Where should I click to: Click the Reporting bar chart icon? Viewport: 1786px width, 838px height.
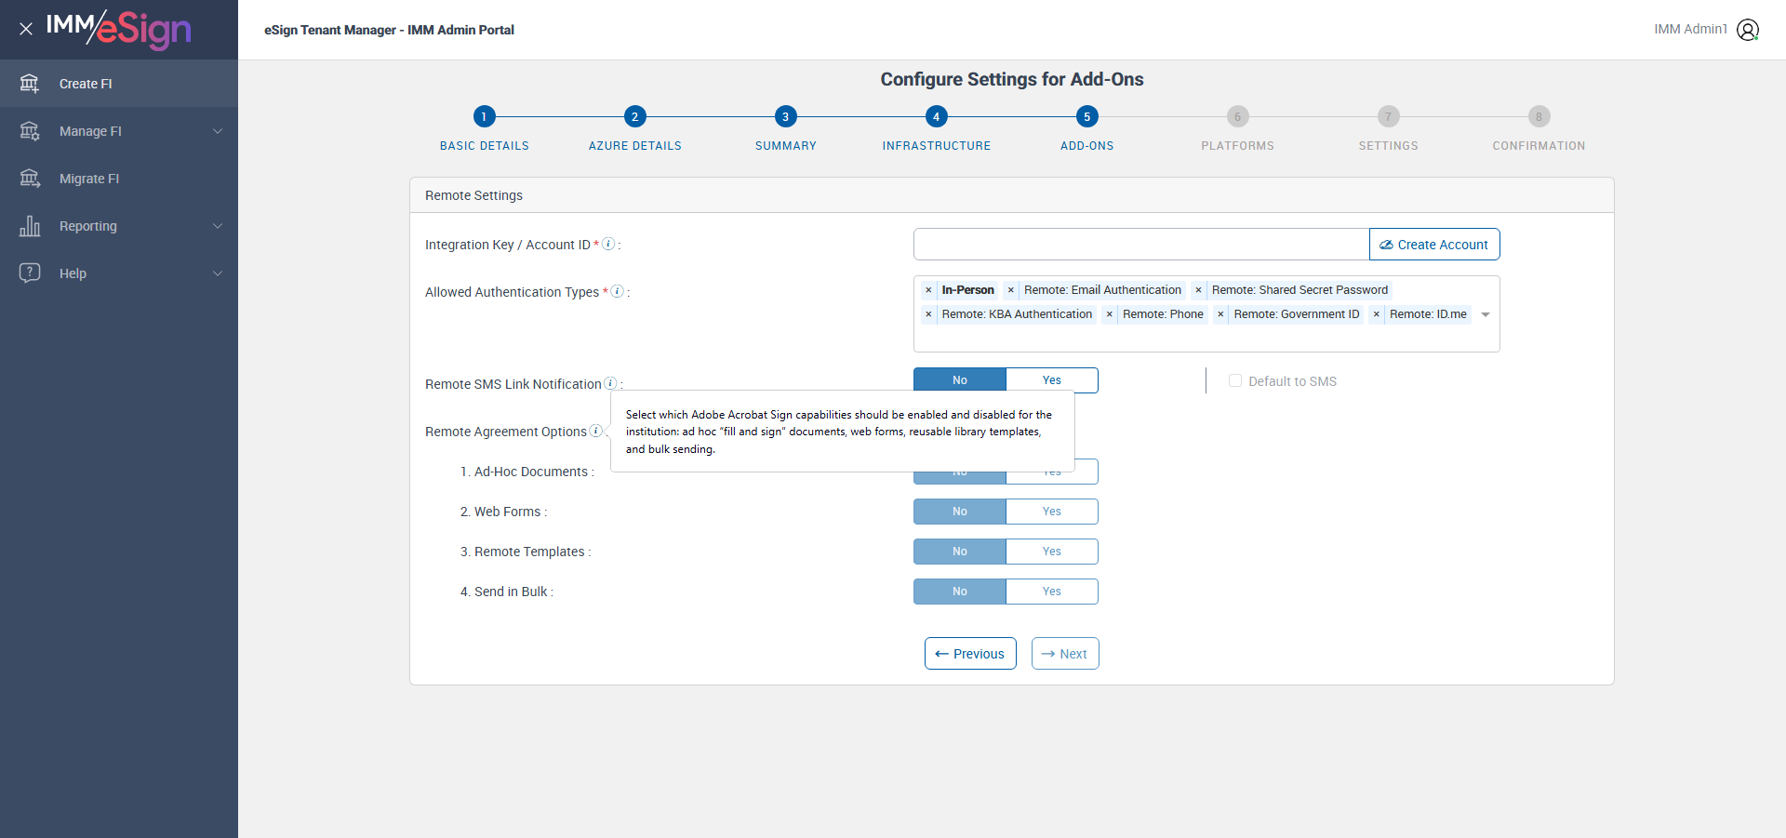(30, 226)
